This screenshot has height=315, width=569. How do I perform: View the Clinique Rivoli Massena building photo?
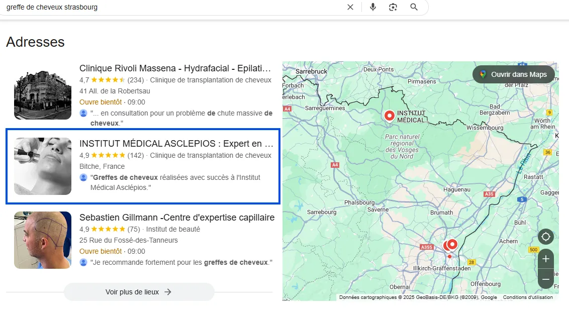pos(43,91)
